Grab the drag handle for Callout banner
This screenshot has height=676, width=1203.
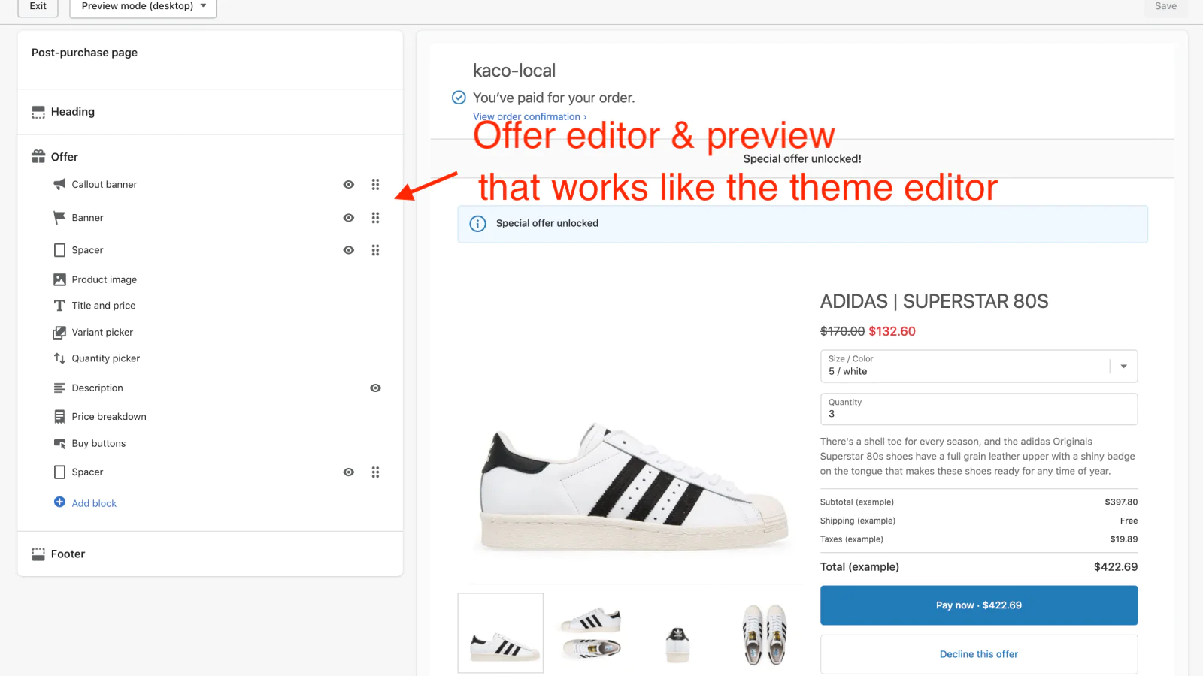coord(375,185)
